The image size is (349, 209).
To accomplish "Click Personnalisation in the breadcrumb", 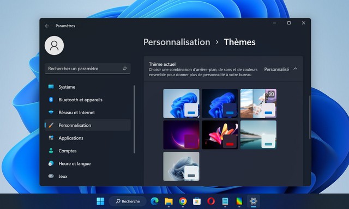I will (177, 42).
